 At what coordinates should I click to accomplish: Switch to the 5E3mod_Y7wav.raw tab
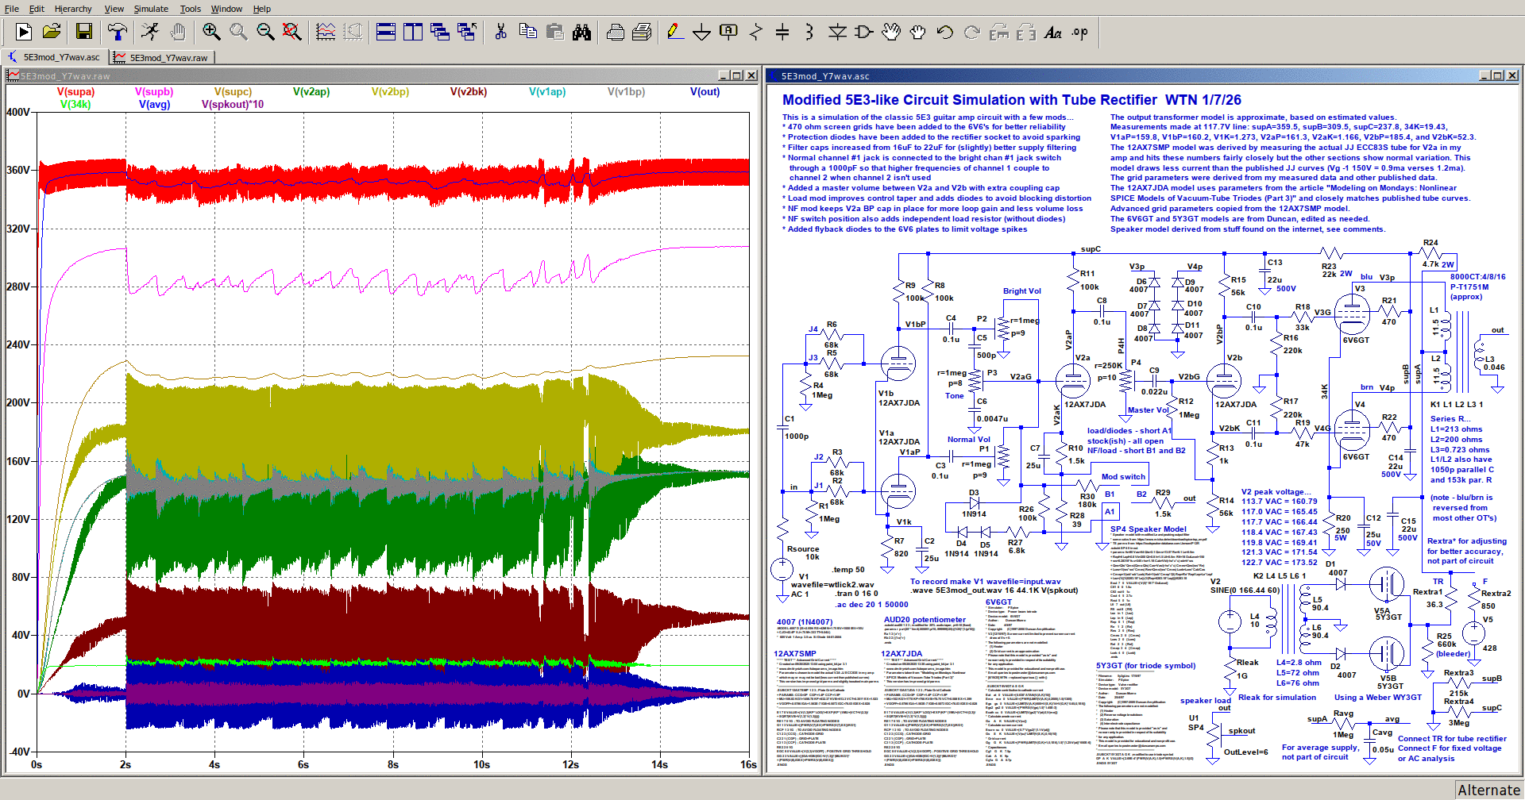tap(168, 58)
